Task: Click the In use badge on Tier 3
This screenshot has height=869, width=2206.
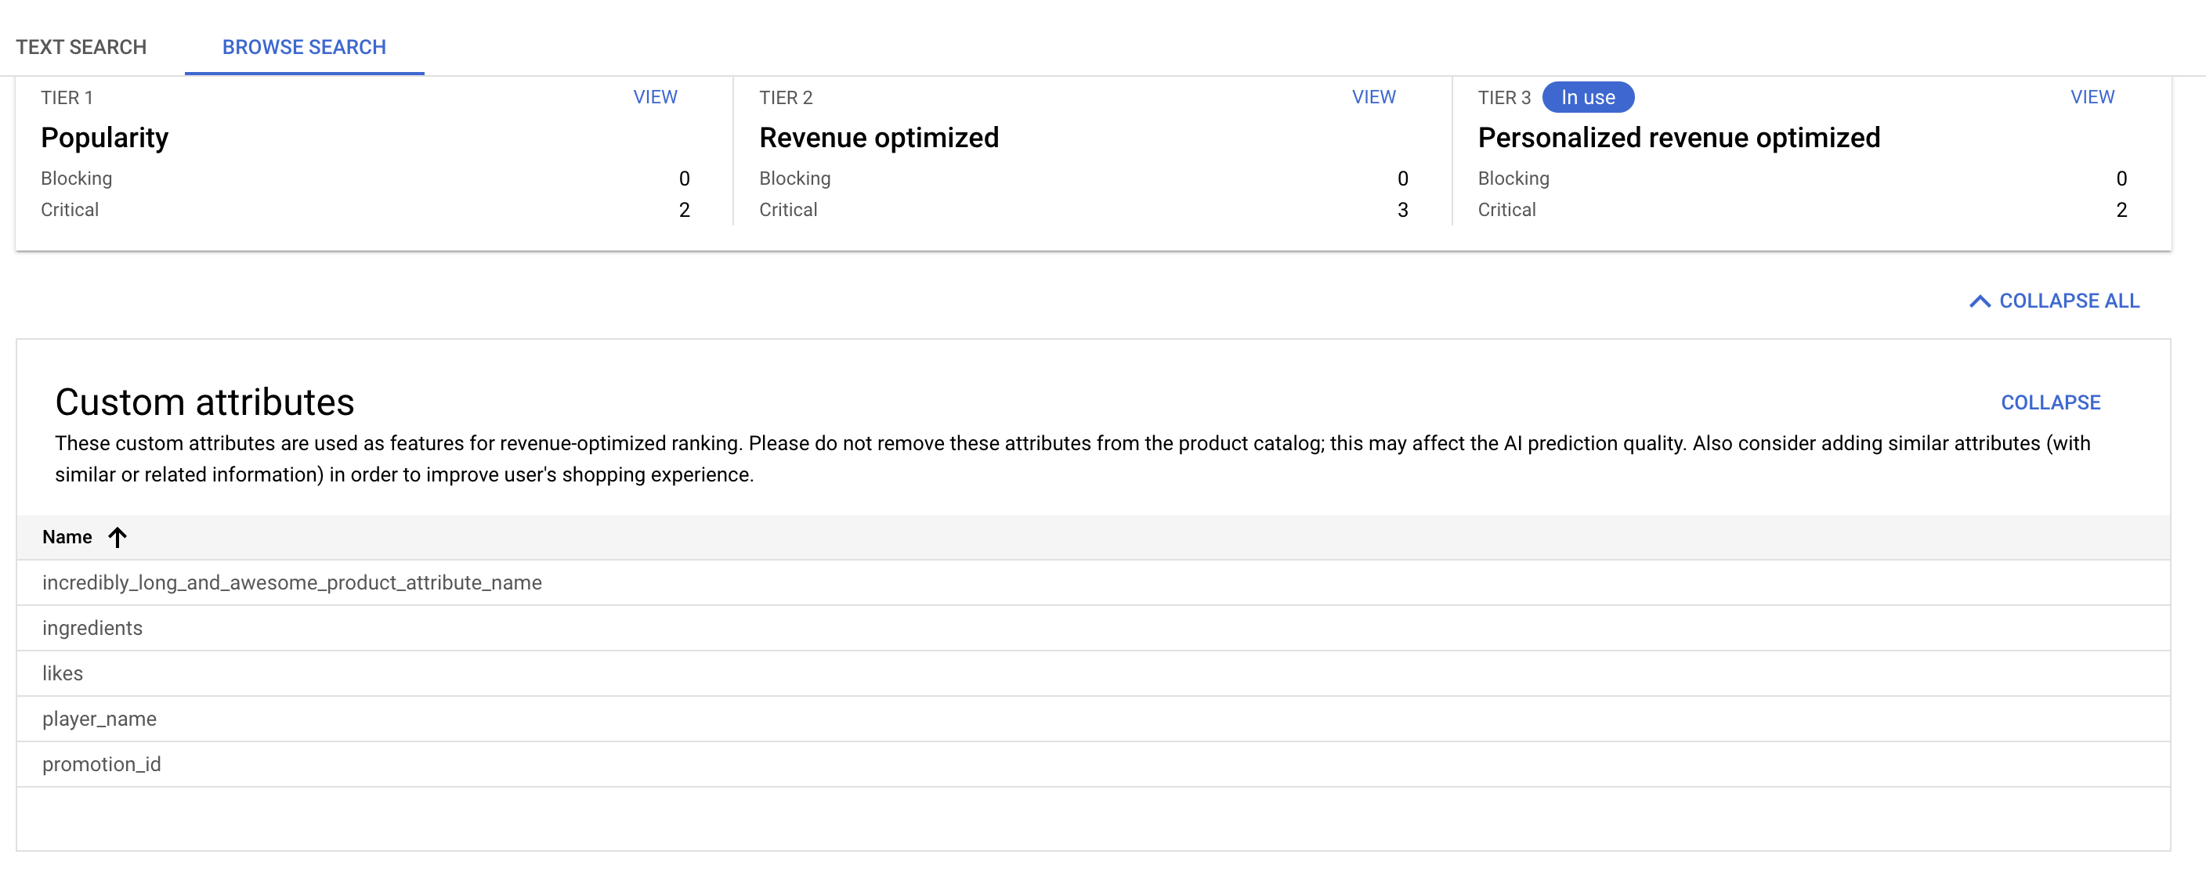Action: (1588, 98)
